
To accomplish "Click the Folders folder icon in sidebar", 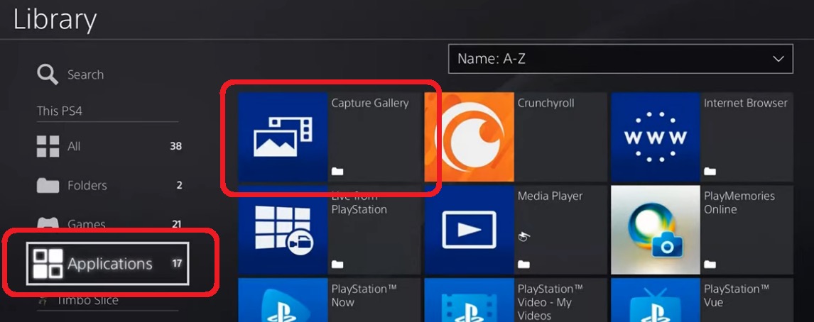I will (x=48, y=185).
